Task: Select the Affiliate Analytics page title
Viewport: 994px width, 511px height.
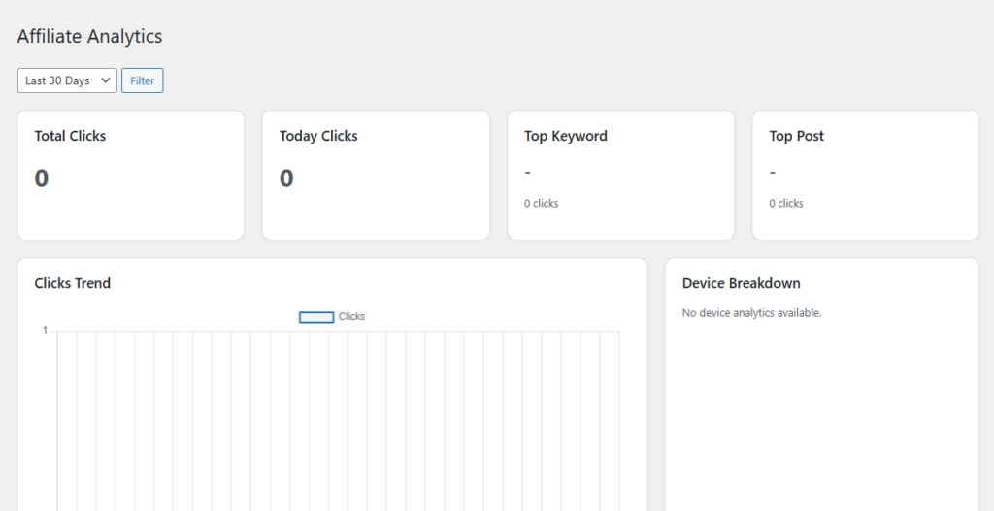Action: [89, 37]
